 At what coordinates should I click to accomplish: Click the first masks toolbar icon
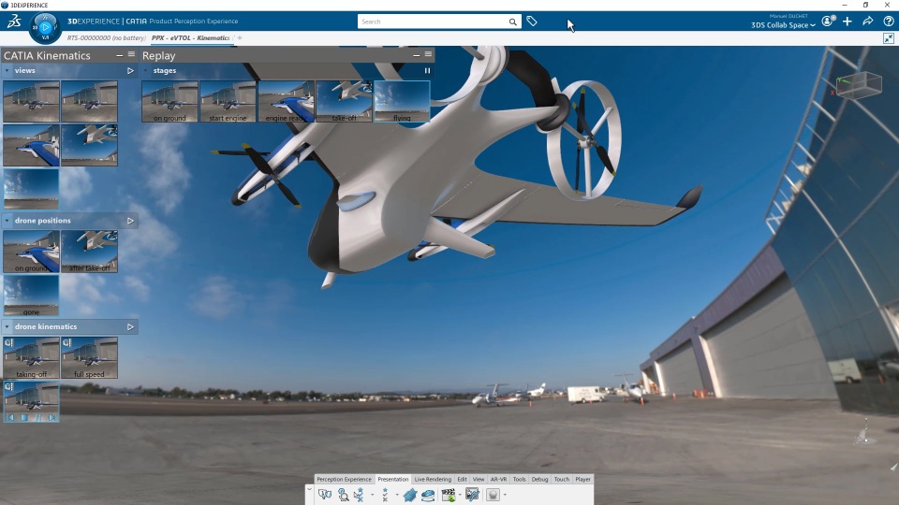pos(325,495)
